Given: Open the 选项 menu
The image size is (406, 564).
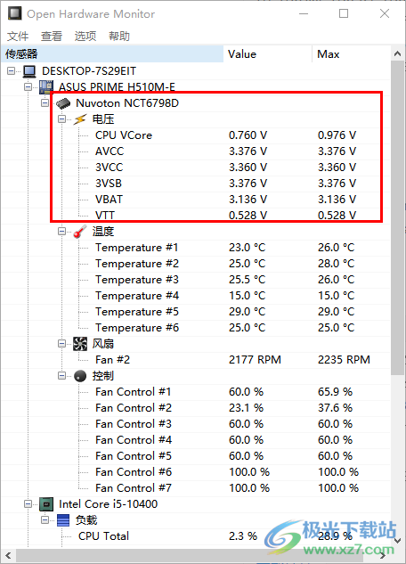Looking at the screenshot, I should [x=85, y=36].
